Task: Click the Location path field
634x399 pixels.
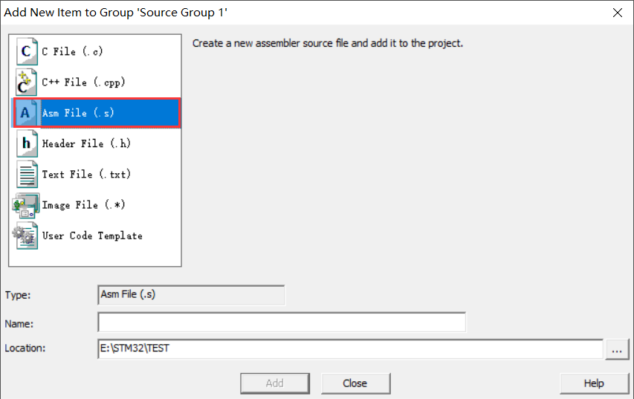Action: [351, 349]
